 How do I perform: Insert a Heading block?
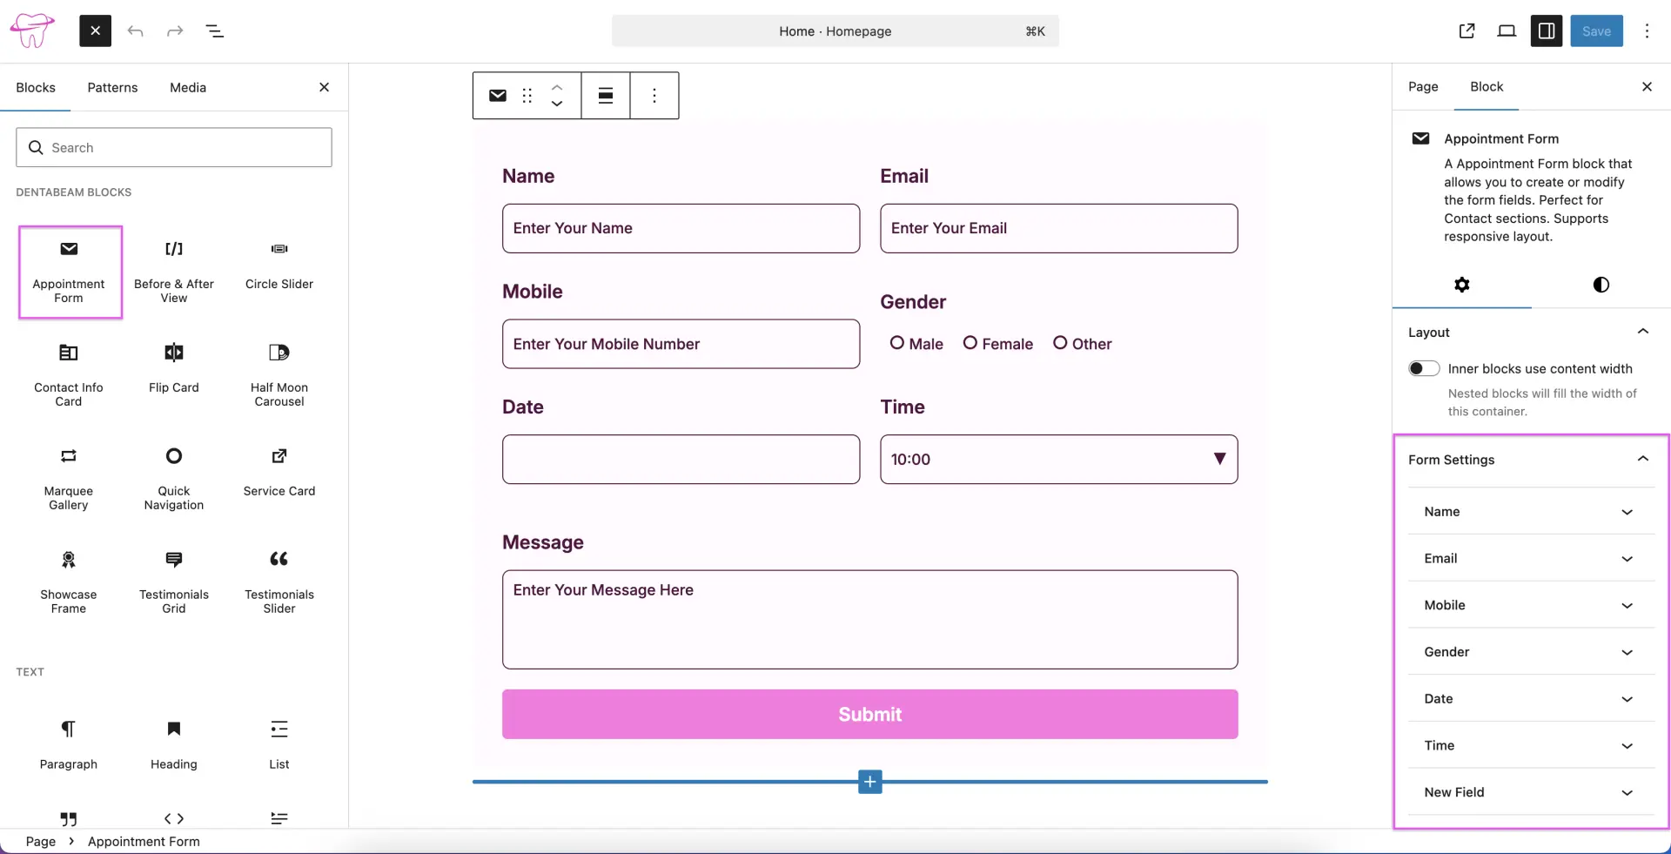(174, 745)
